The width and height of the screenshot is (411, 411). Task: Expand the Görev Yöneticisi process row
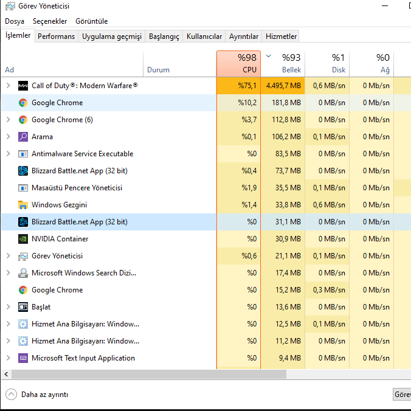9,256
